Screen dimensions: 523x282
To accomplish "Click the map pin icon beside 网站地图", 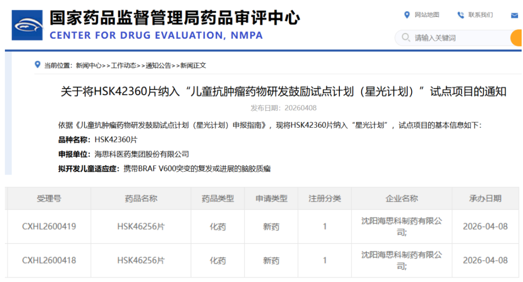I will coord(407,15).
